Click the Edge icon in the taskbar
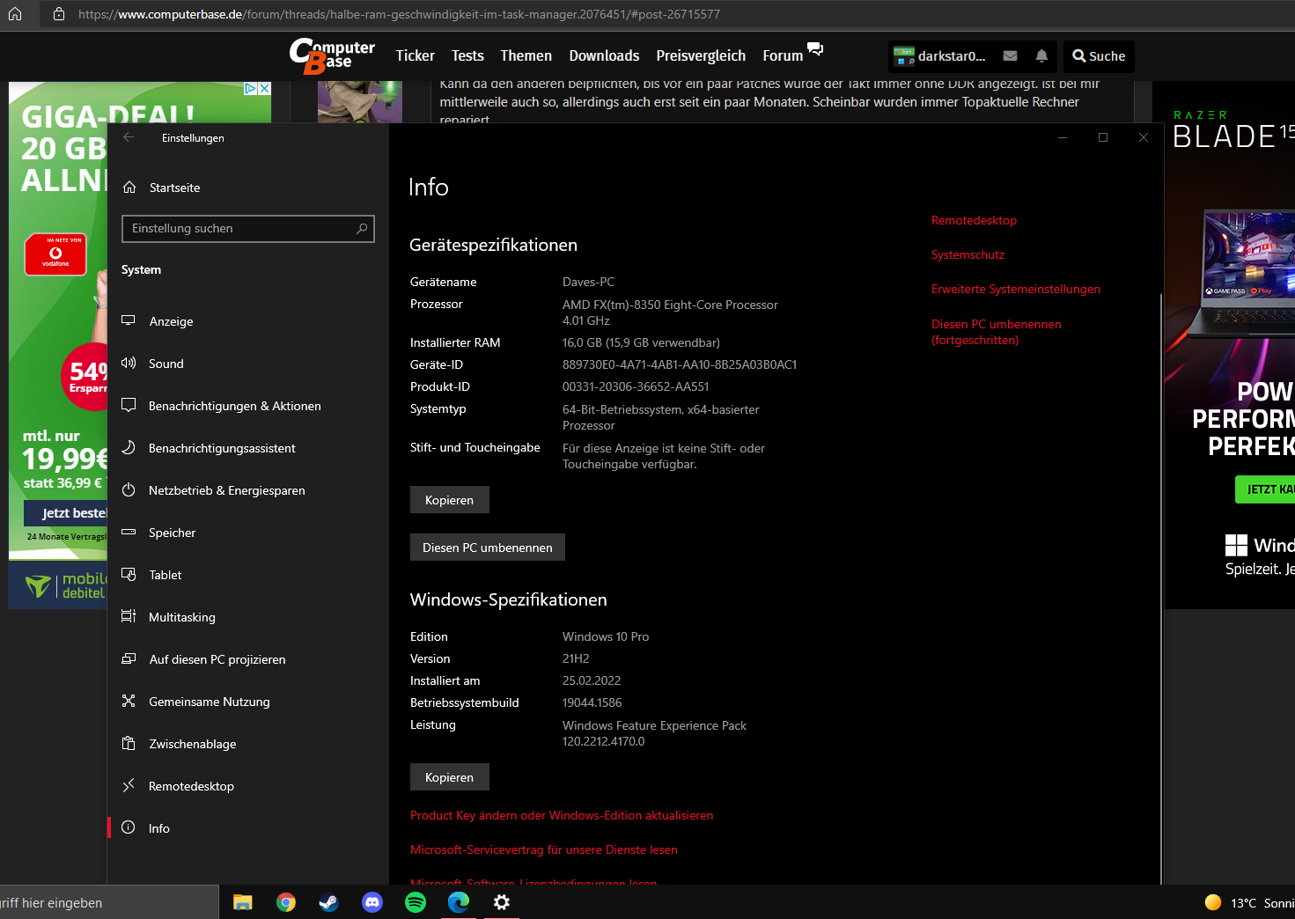 coord(459,902)
